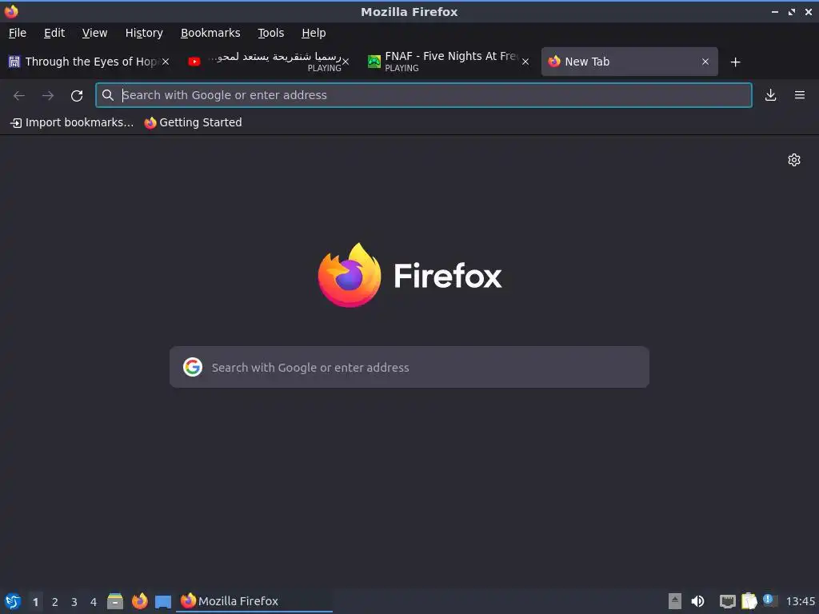
Task: Focus the address bar search field
Action: click(x=424, y=95)
